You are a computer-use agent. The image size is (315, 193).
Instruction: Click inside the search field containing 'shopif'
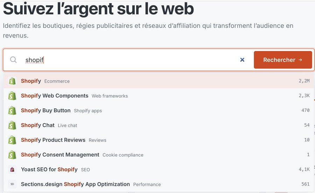pyautogui.click(x=131, y=60)
